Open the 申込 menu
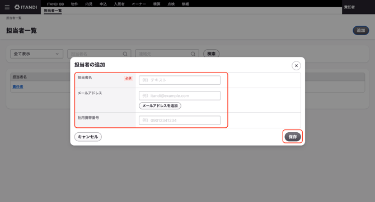This screenshot has height=202, width=375. pyautogui.click(x=103, y=4)
